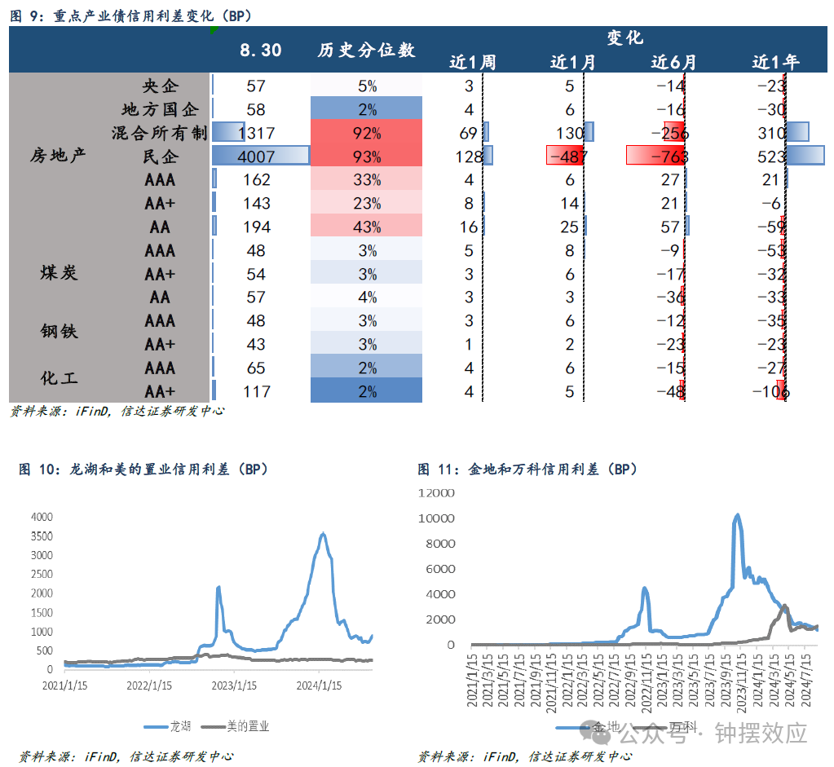Click the 33% percentile cell
The image size is (834, 767).
367,180
